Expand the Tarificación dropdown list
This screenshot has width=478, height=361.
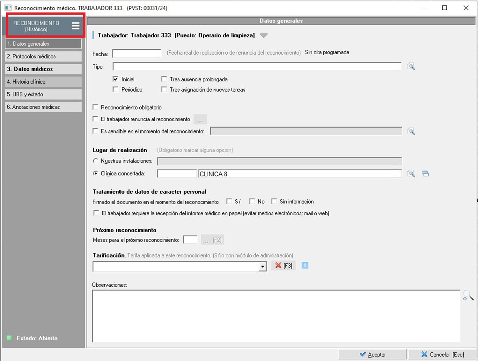coord(262,267)
